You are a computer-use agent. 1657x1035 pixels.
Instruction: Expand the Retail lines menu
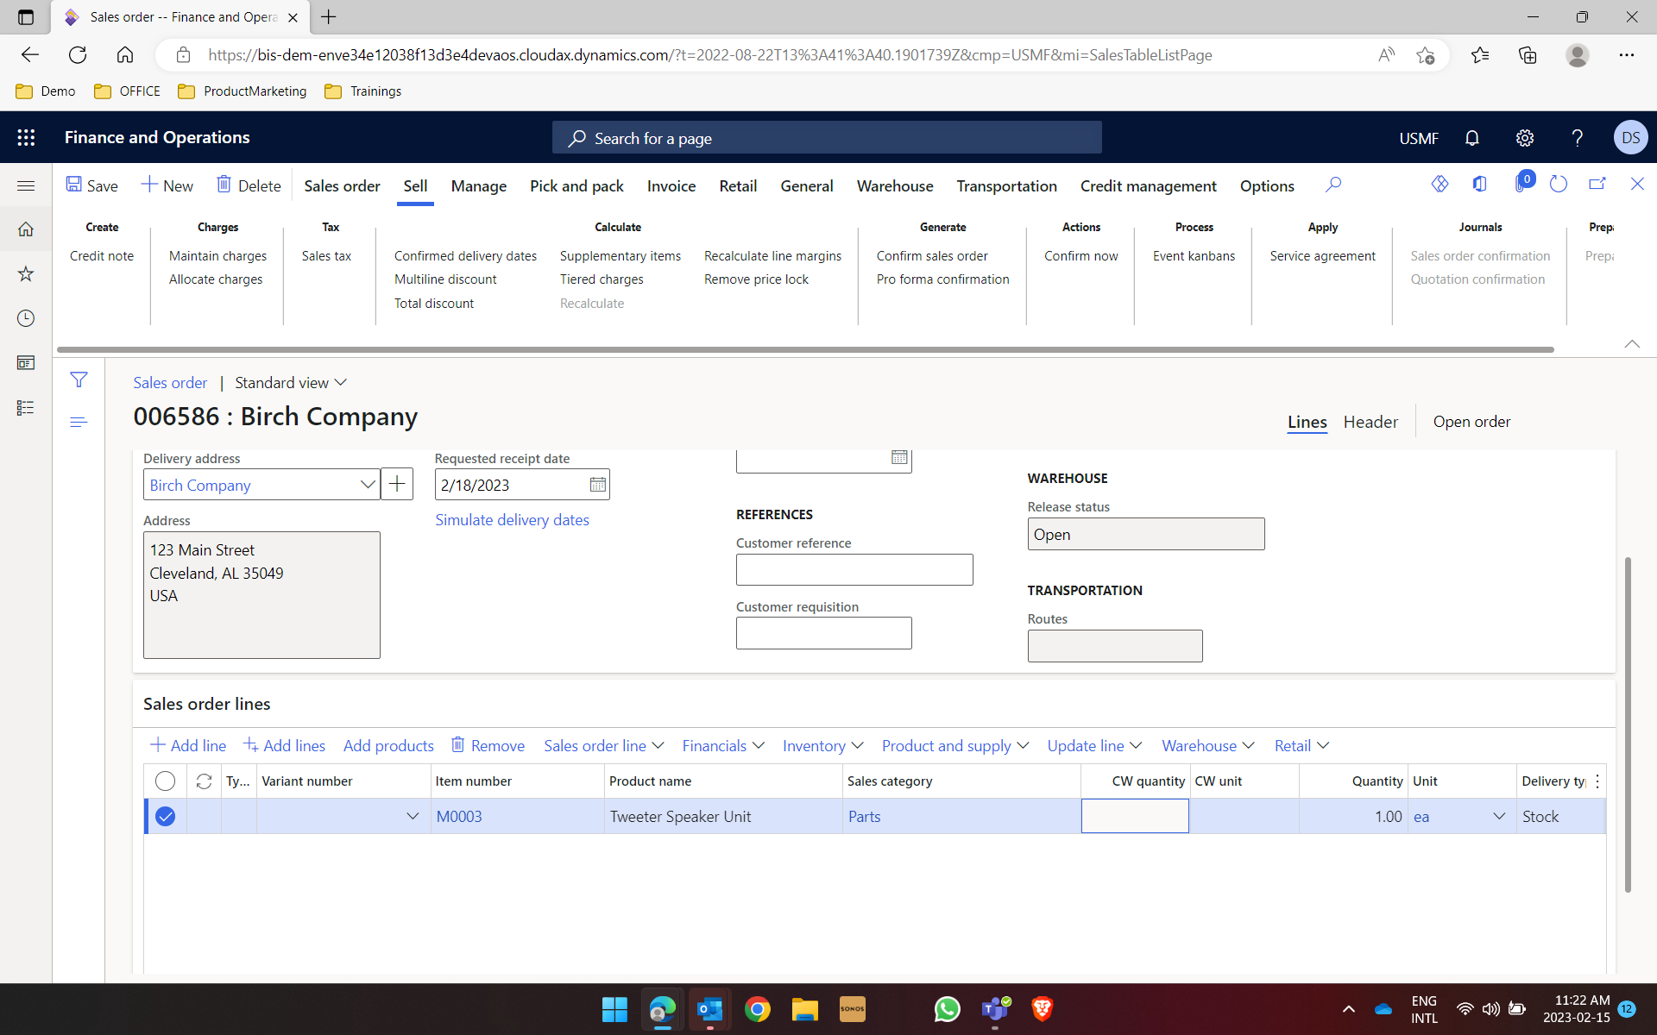pos(1301,745)
